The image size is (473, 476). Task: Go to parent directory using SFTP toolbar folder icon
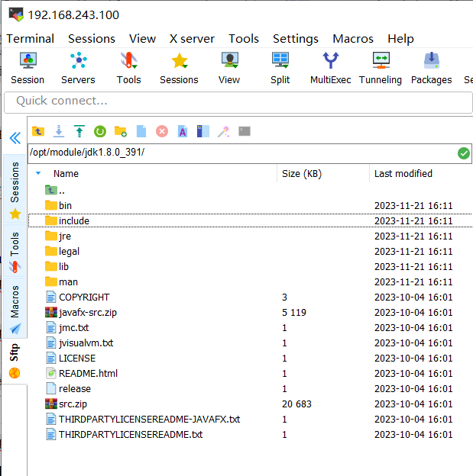[38, 131]
